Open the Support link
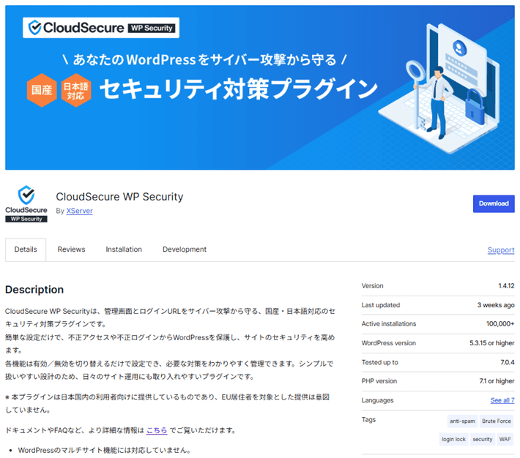This screenshot has height=458, width=520. [501, 250]
